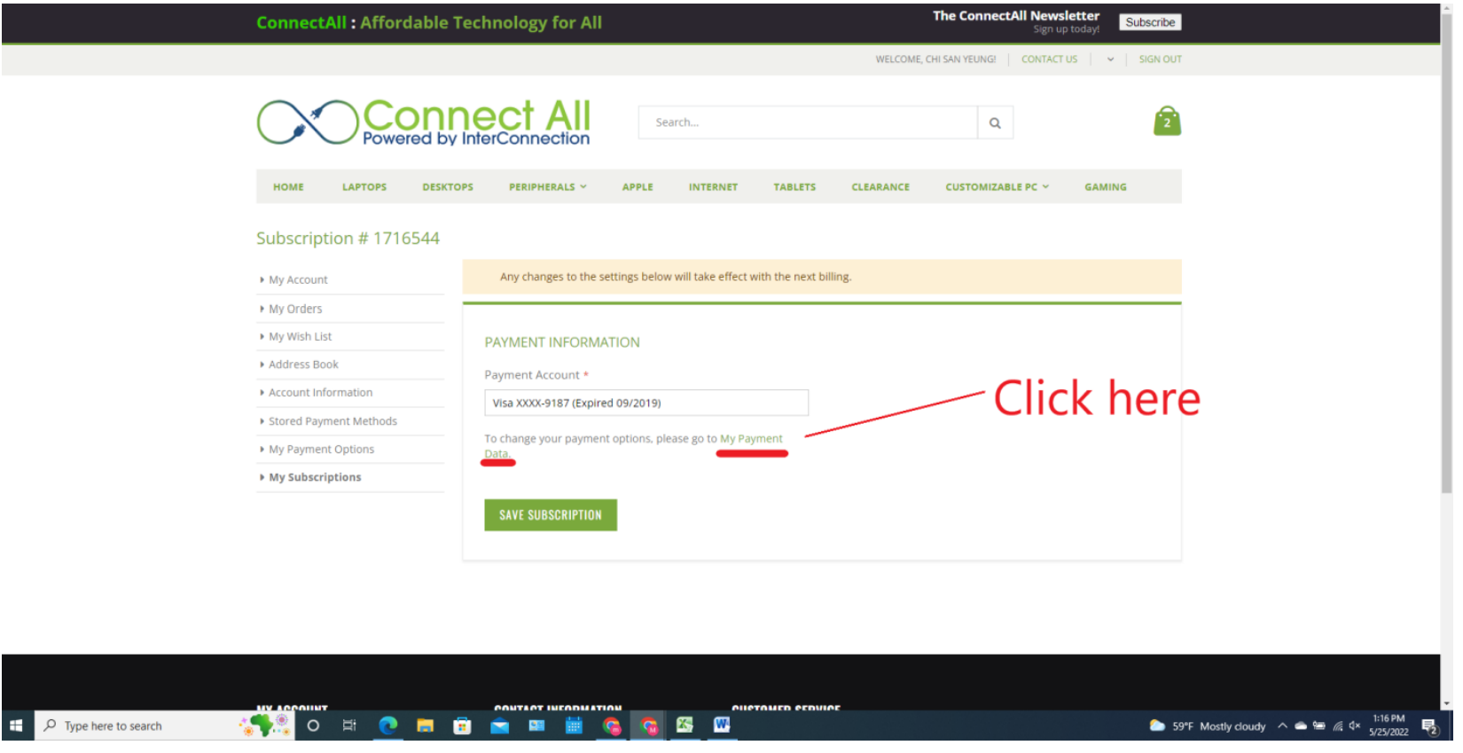Viewport: 1463px width, 753px height.
Task: Open Microsoft Edge from taskbar
Action: coord(388,726)
